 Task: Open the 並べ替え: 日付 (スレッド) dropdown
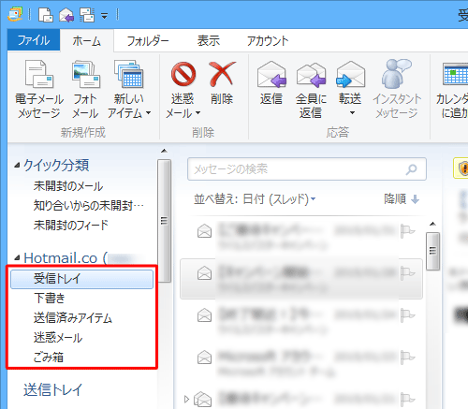pyautogui.click(x=255, y=199)
